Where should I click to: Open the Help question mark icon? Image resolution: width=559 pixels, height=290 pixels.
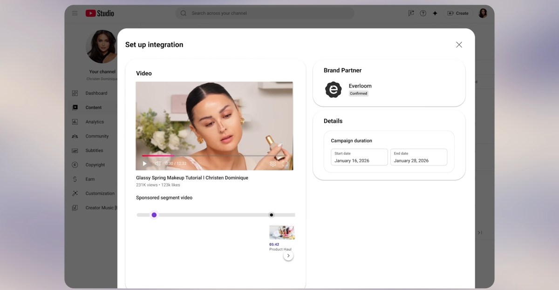423,13
